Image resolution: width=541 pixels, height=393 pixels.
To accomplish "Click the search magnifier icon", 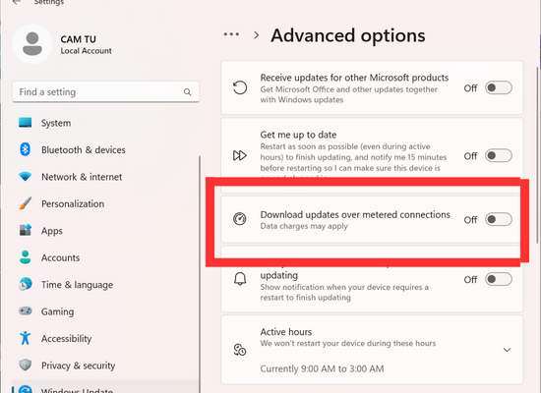I will click(187, 92).
